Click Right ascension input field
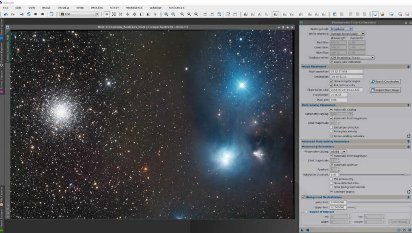412x233 pixels. (346, 72)
